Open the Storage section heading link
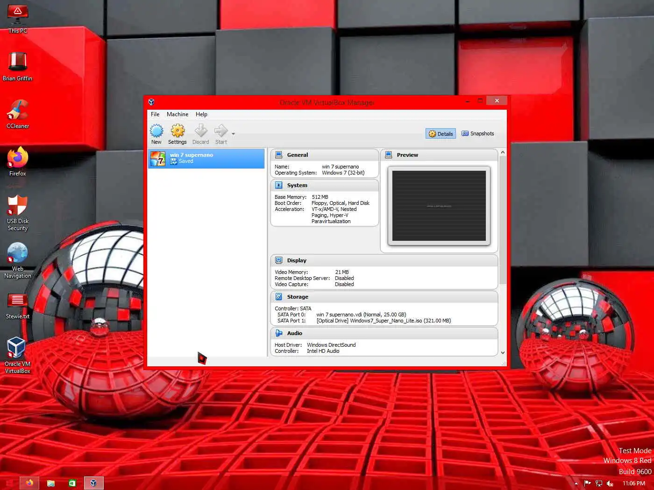This screenshot has height=490, width=654. point(298,297)
